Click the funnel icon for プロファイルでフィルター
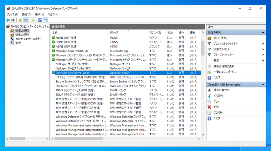Image resolution: width=271 pixels, height=151 pixels. (x=209, y=44)
